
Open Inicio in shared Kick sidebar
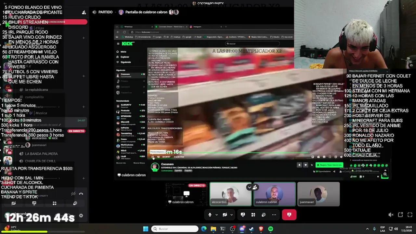coord(123,52)
